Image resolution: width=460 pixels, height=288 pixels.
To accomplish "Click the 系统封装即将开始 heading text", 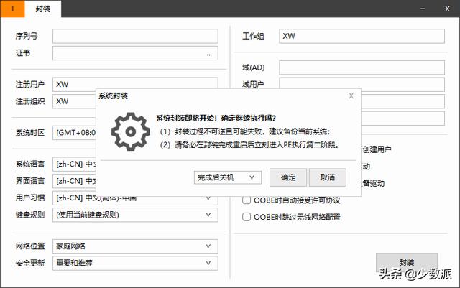I will (216, 119).
